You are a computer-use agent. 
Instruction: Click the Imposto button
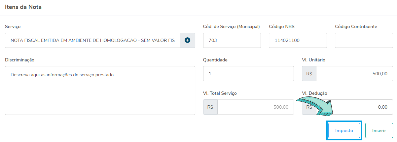[x=344, y=130]
